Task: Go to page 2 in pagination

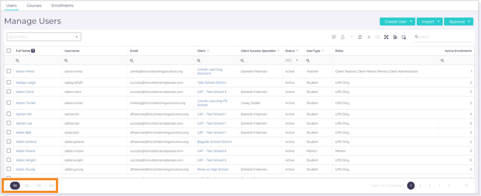Action: point(420,185)
